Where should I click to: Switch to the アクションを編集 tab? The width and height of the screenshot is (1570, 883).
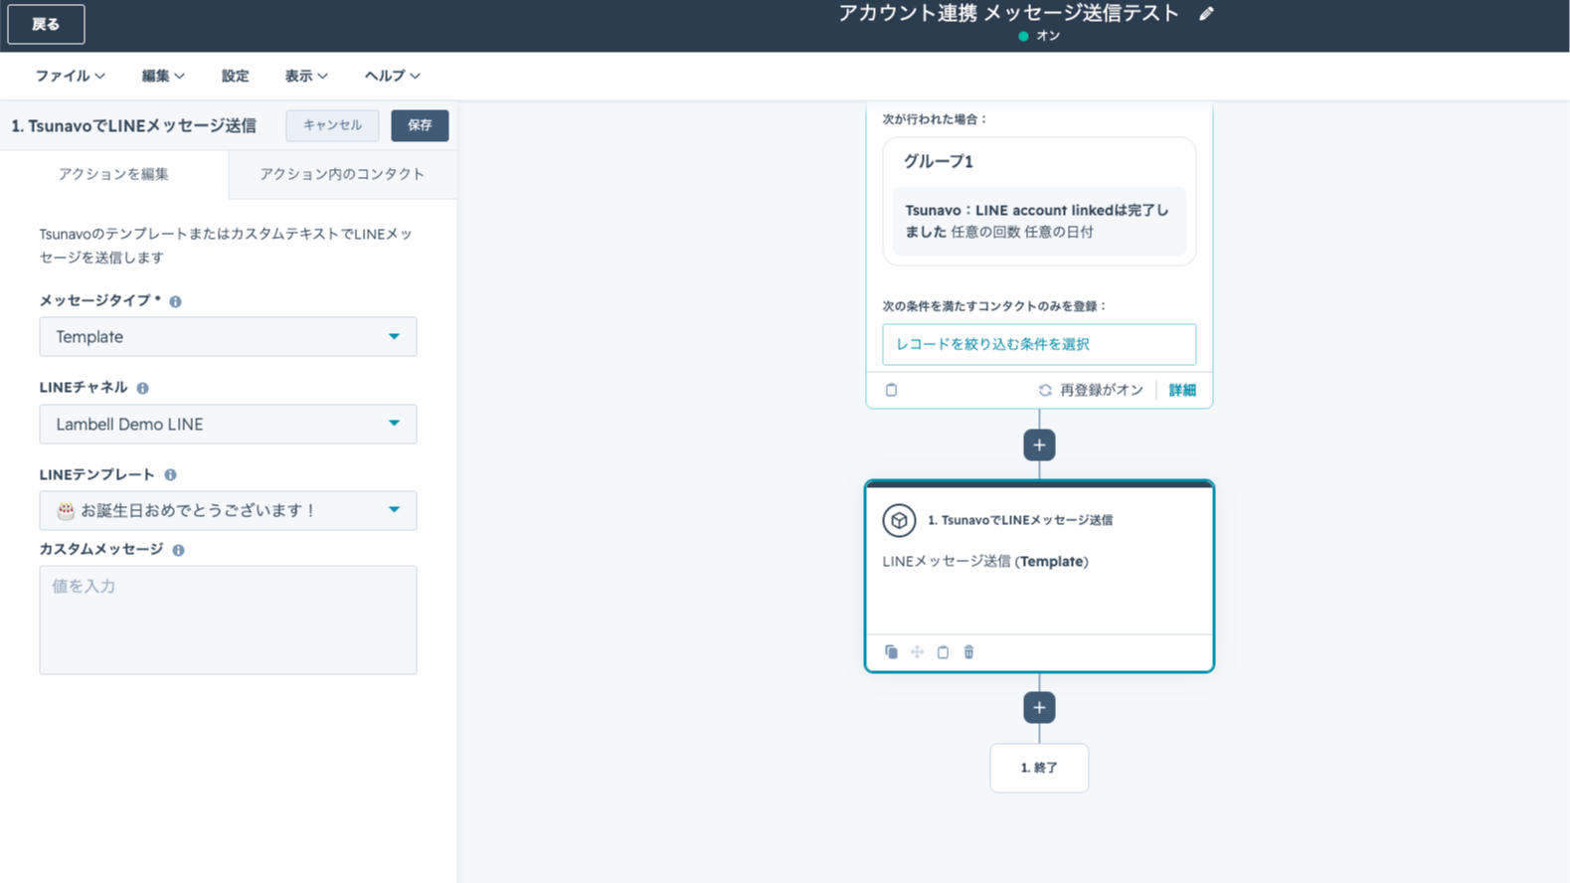click(x=113, y=174)
